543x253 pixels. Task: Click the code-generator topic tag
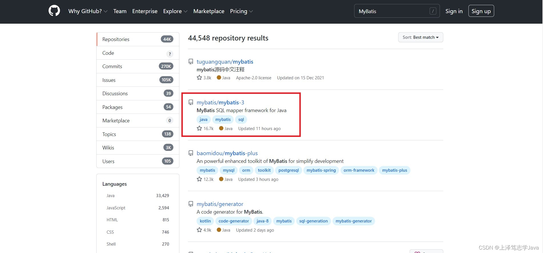[234, 221]
